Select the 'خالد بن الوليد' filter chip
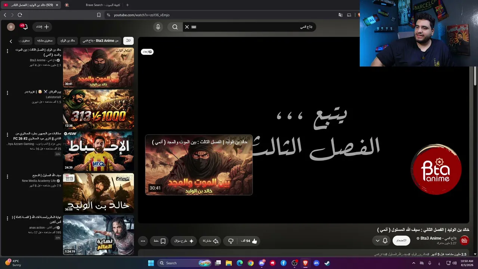Image resolution: width=478 pixels, height=269 pixels. (68, 41)
